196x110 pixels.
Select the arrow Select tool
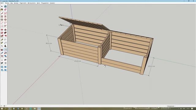tap(2, 6)
